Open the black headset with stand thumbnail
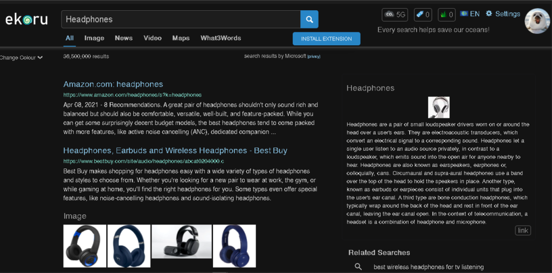 click(x=182, y=241)
